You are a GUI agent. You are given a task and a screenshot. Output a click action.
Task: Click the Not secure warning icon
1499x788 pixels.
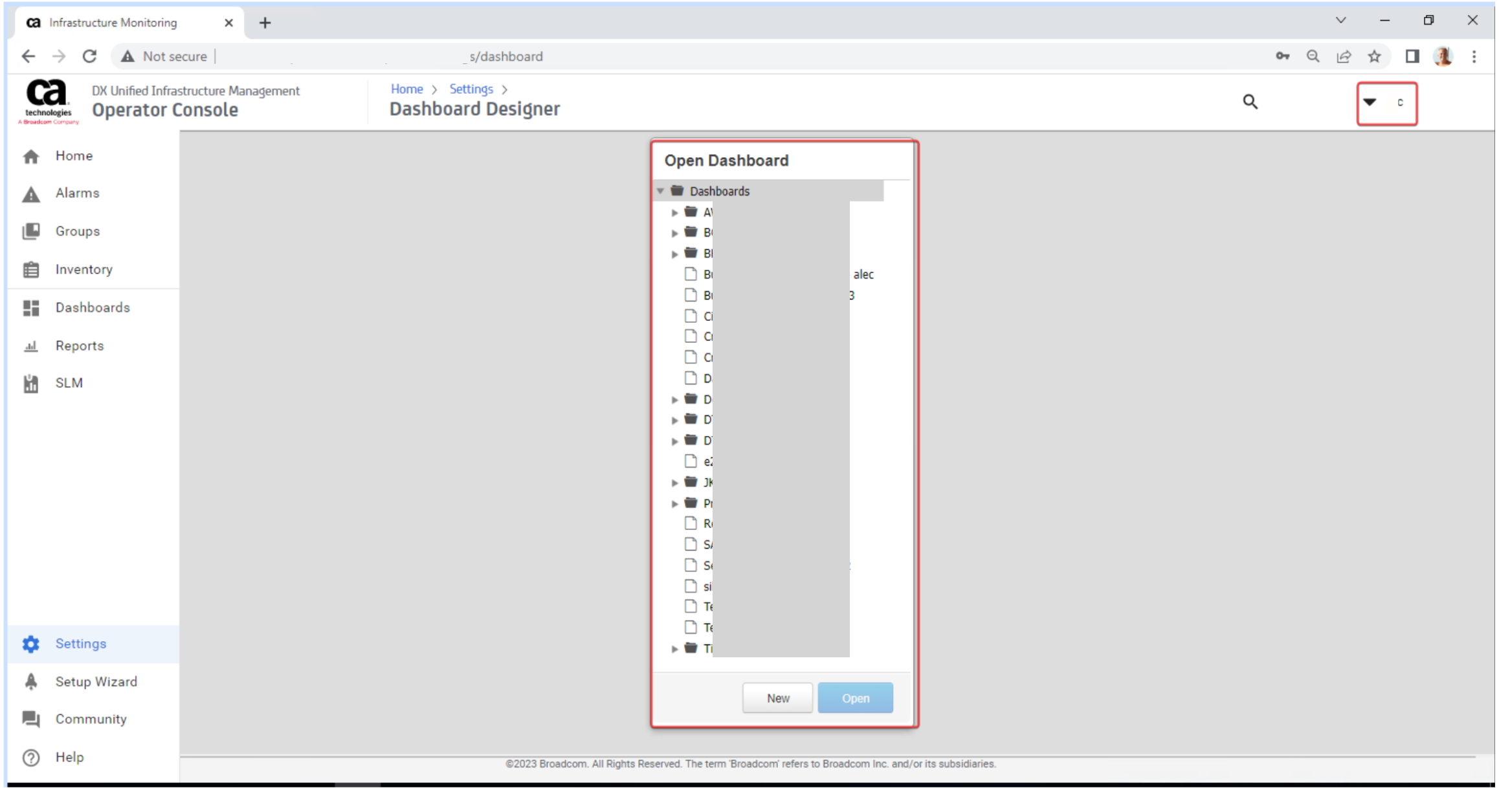[128, 56]
